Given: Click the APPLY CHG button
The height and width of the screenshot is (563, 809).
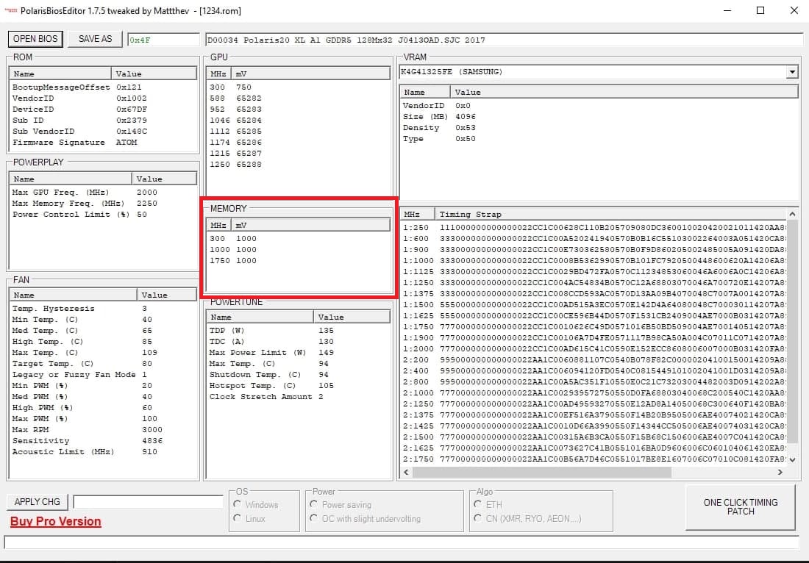Looking at the screenshot, I should click(38, 502).
